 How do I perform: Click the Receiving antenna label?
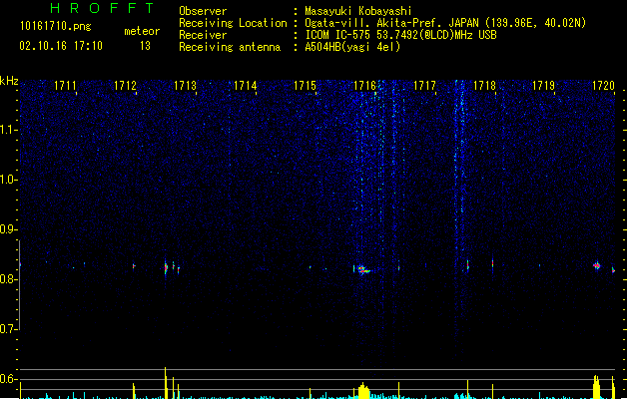[230, 47]
